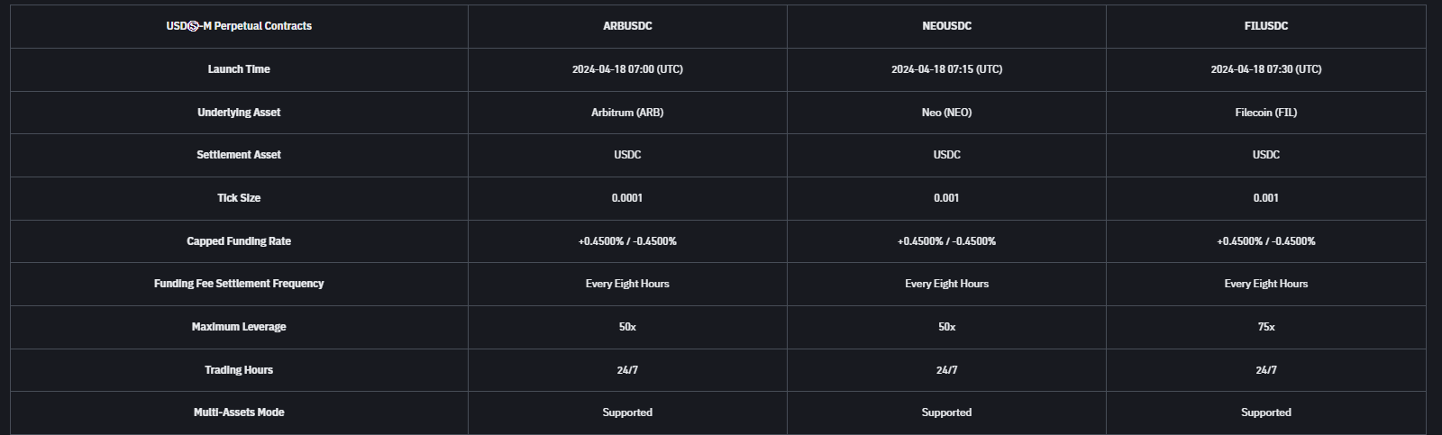This screenshot has height=435, width=1442.
Task: Click the Funding Fee Settlement Frequency label
Action: pyautogui.click(x=239, y=284)
